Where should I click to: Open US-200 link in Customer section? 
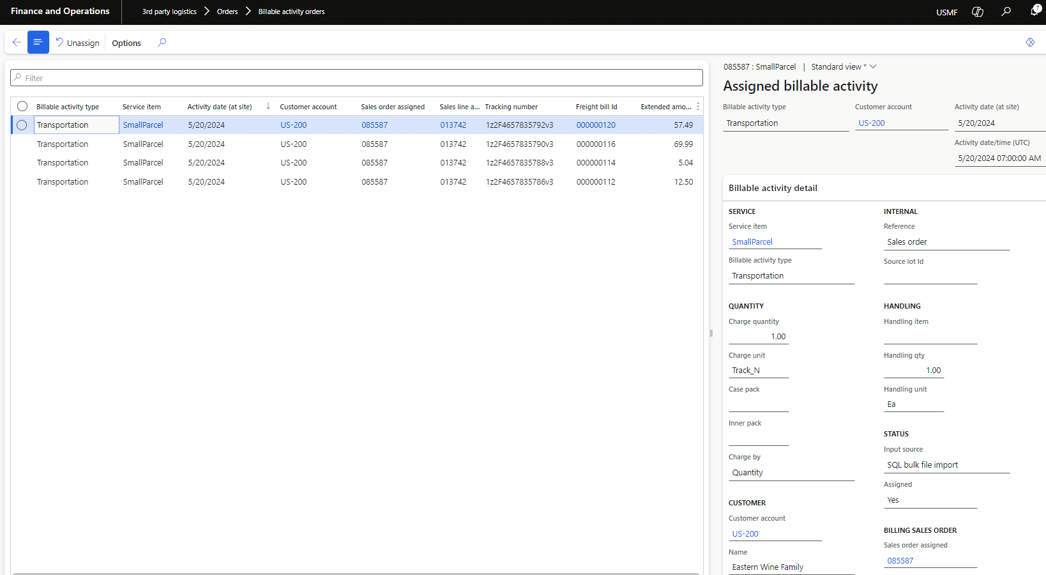[745, 534]
